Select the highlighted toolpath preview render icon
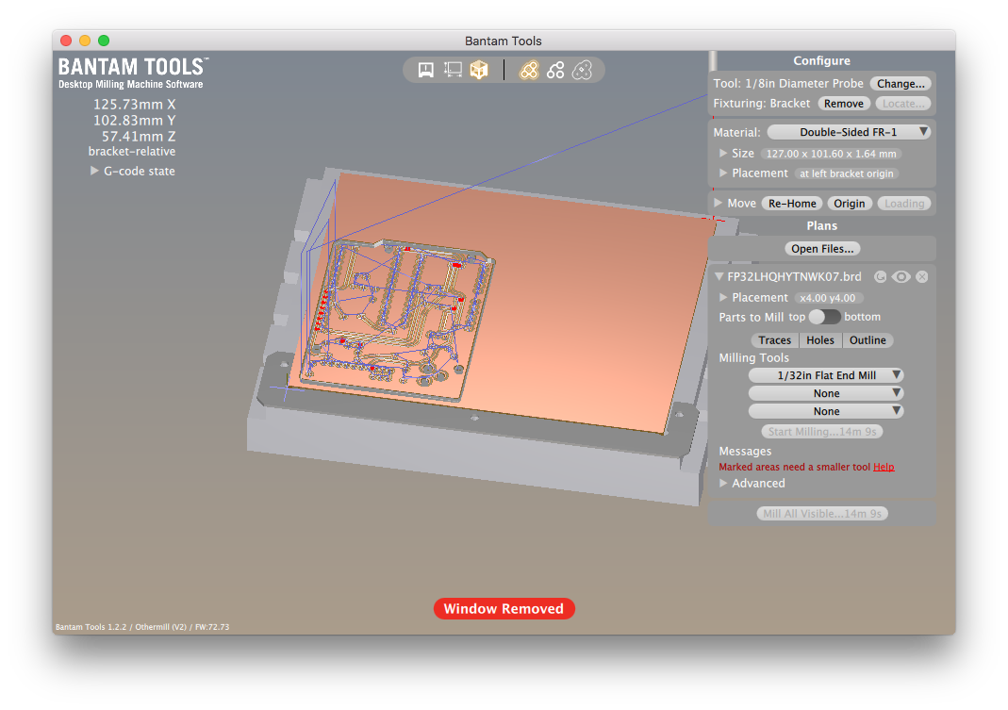Viewport: 1008px width, 710px height. 529,70
